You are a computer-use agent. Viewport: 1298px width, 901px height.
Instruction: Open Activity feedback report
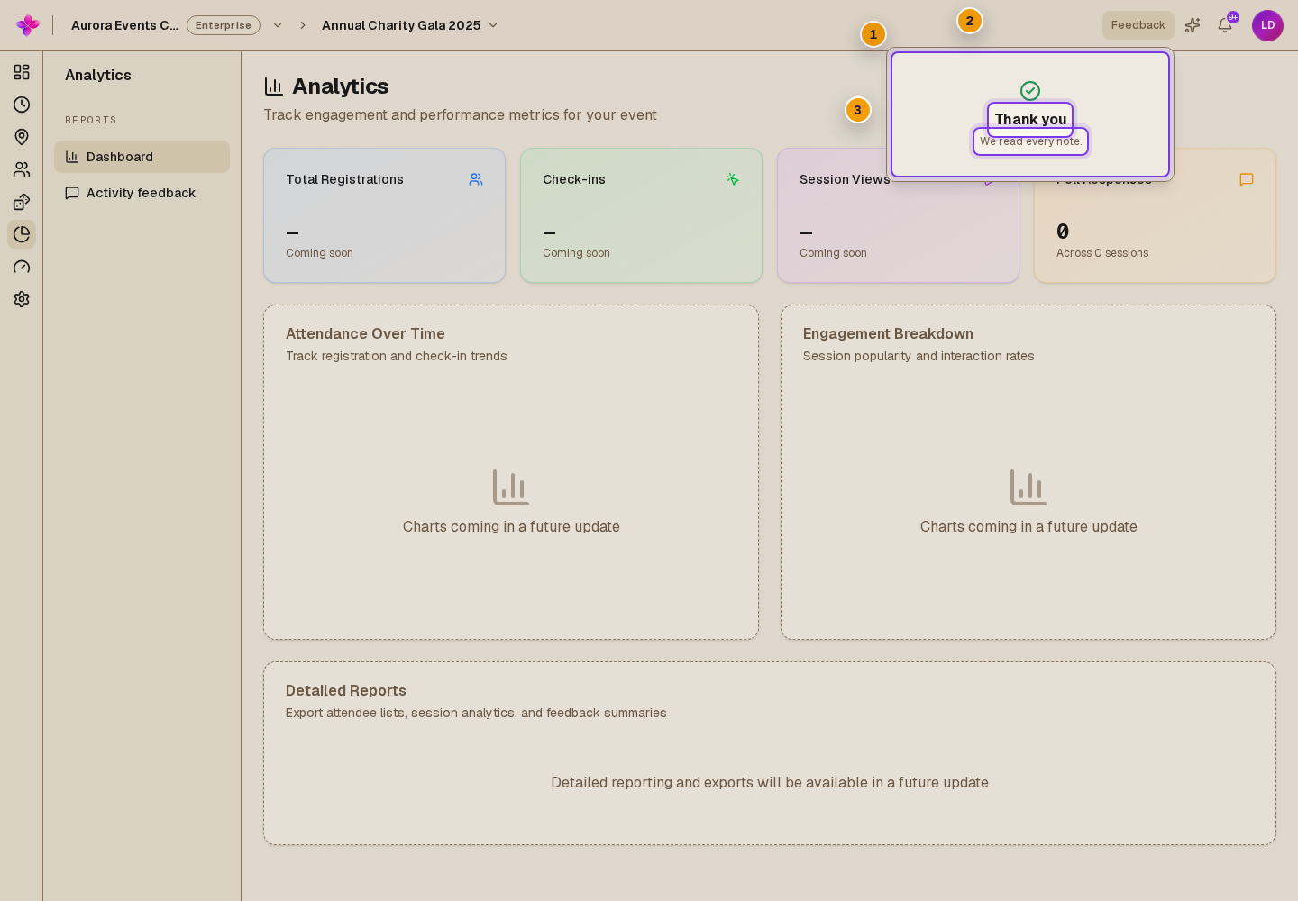tap(142, 193)
